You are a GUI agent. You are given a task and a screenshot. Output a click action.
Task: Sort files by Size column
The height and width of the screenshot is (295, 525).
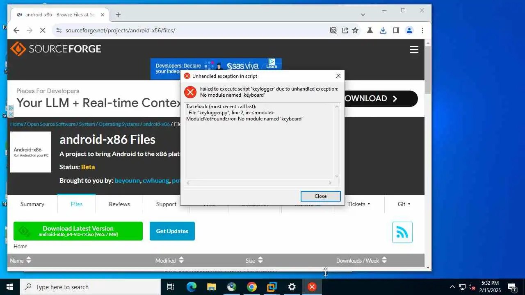click(x=254, y=261)
